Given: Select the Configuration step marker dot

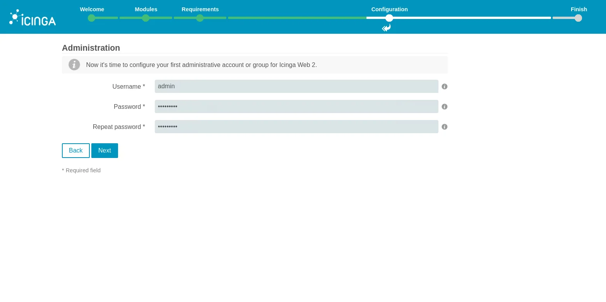Looking at the screenshot, I should [x=389, y=18].
